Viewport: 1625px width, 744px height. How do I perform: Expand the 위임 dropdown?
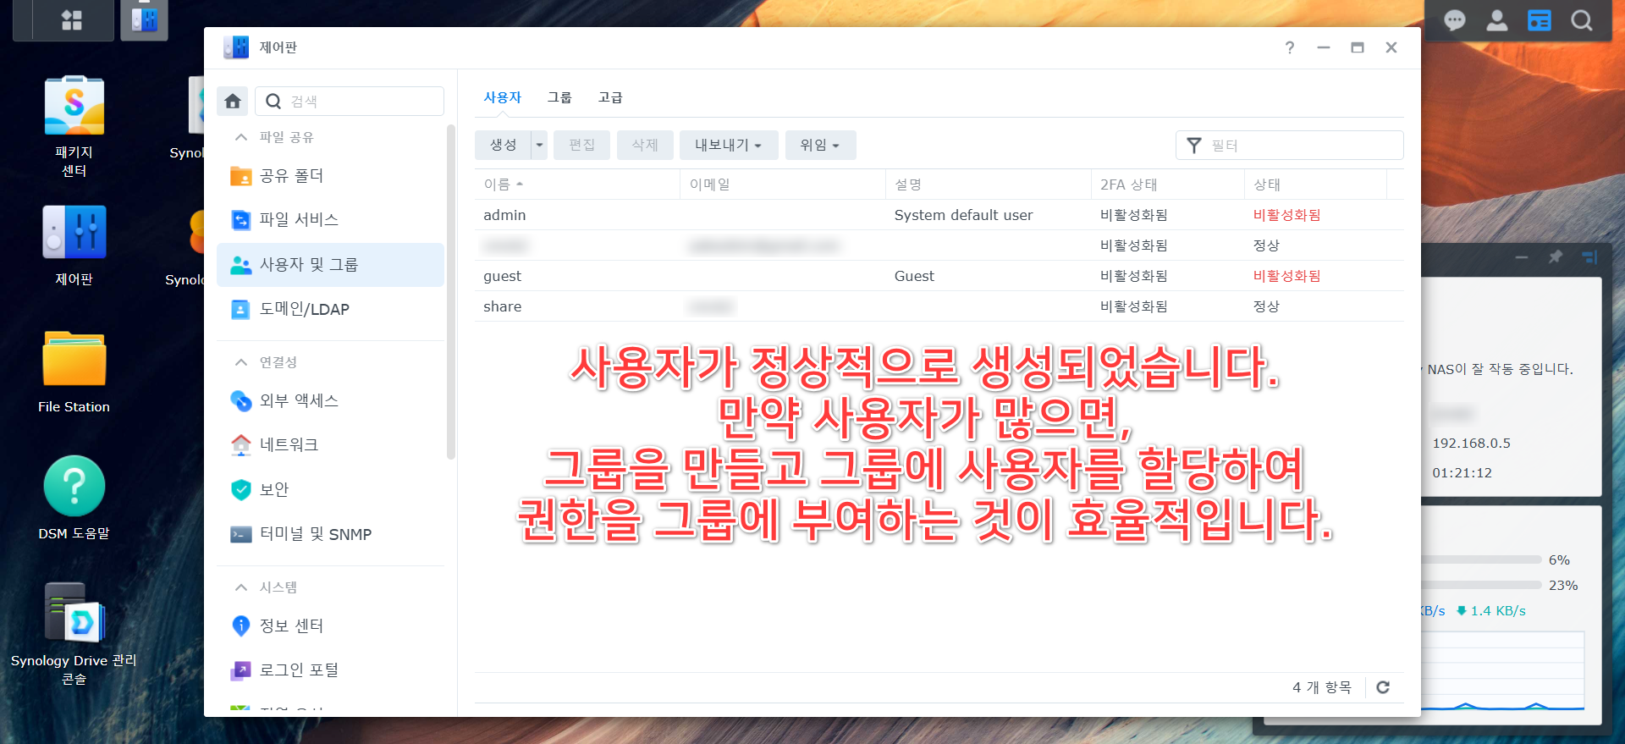tap(820, 145)
